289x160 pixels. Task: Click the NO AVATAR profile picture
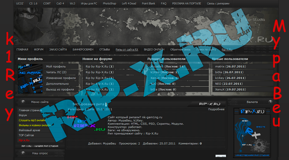tap(30, 78)
